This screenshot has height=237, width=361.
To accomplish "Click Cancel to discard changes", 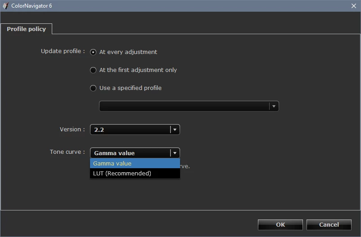I will tap(329, 224).
